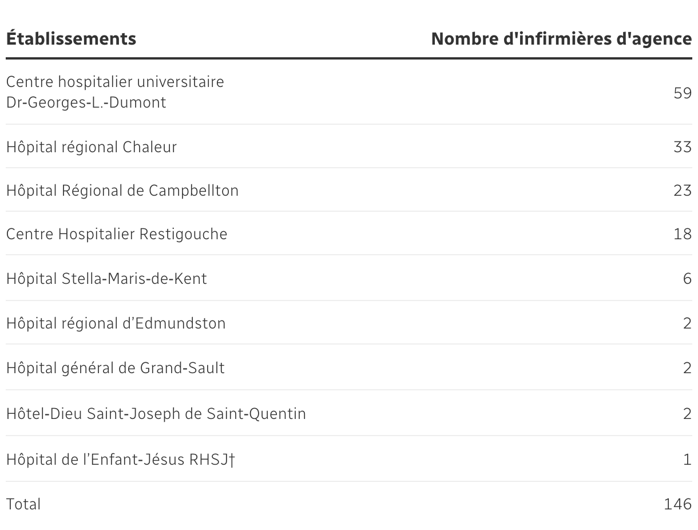Click Hôpital général de Grand-Sault label
Image resolution: width=698 pixels, height=530 pixels.
tap(116, 367)
